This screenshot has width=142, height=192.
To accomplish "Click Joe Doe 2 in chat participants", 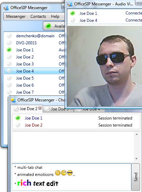I will pyautogui.click(x=34, y=125).
